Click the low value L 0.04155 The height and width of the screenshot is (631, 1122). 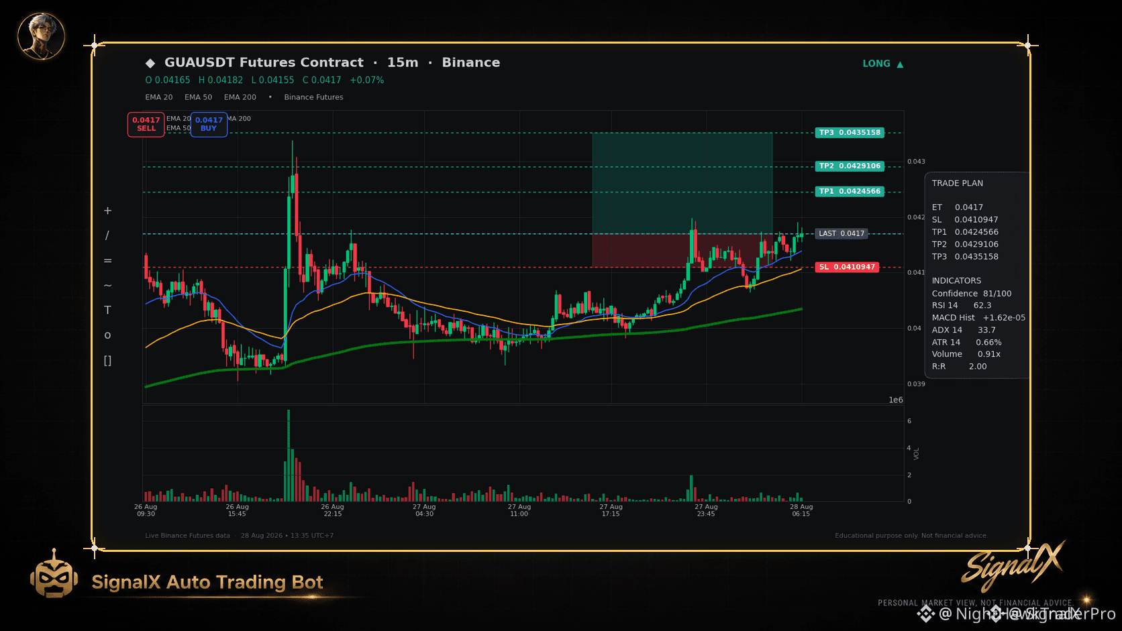(x=272, y=80)
